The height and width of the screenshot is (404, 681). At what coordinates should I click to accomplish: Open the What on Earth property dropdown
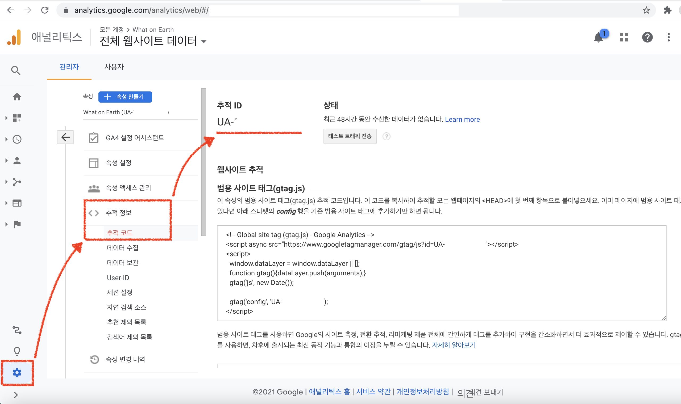click(x=140, y=112)
